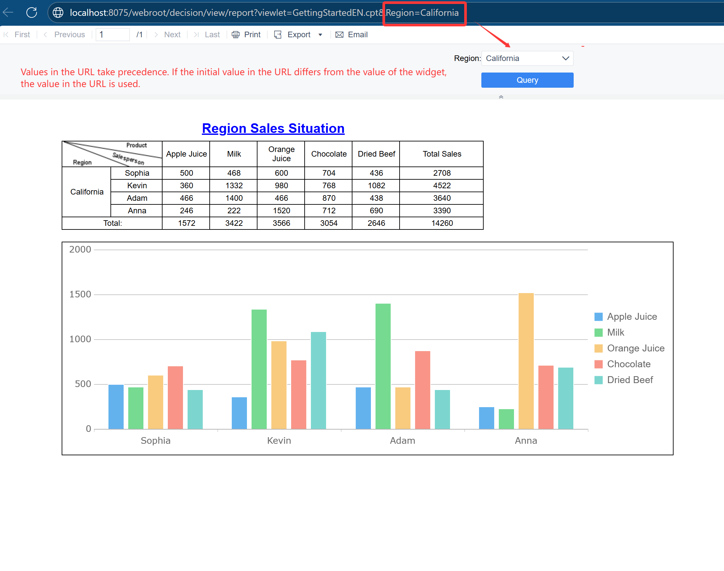Click the Email toolbar label
The image size is (724, 571).
click(x=358, y=35)
